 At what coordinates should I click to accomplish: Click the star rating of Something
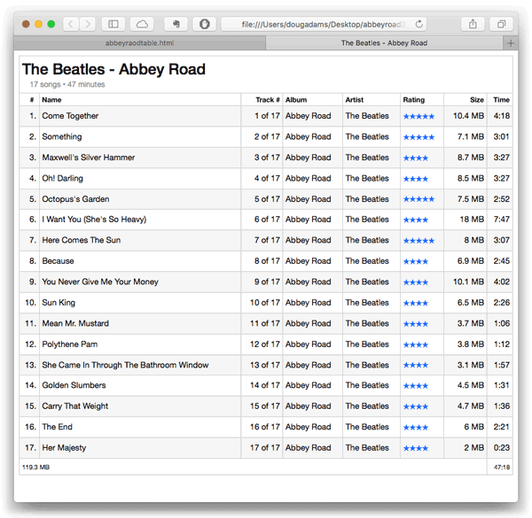point(419,137)
